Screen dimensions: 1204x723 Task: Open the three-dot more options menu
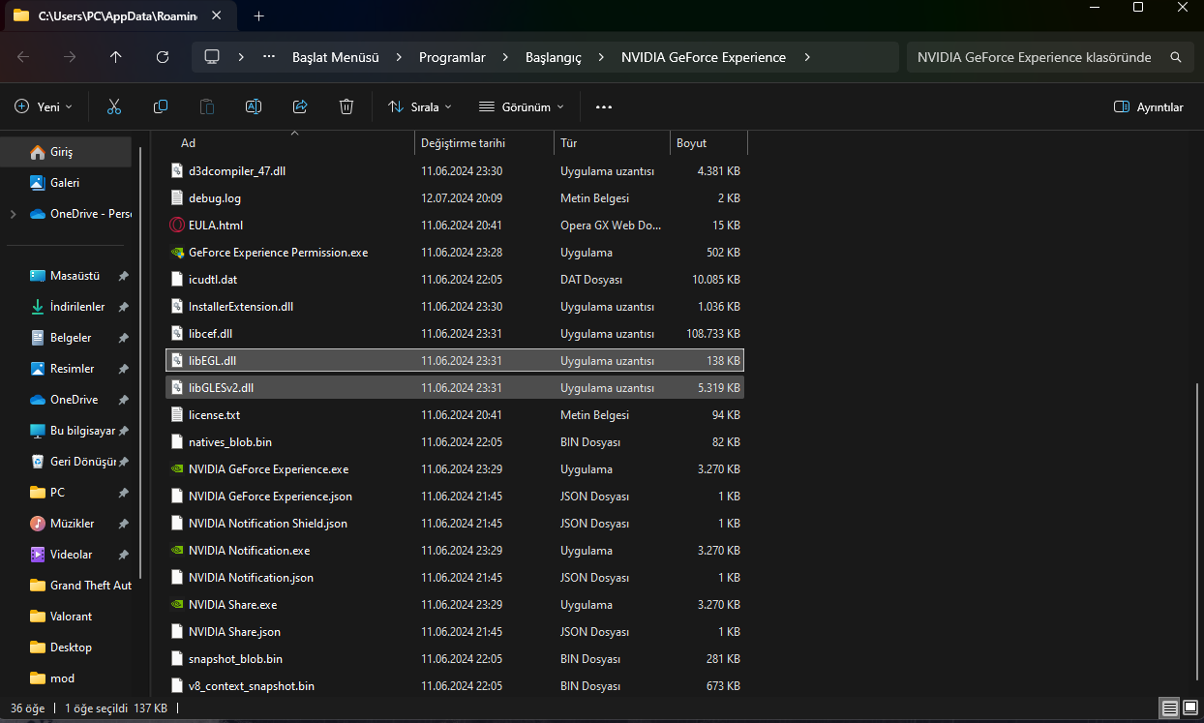click(604, 106)
